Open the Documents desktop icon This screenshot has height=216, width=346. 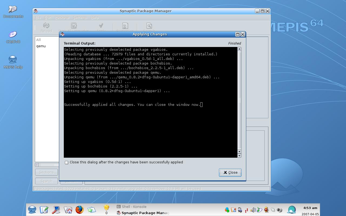(x=13, y=11)
